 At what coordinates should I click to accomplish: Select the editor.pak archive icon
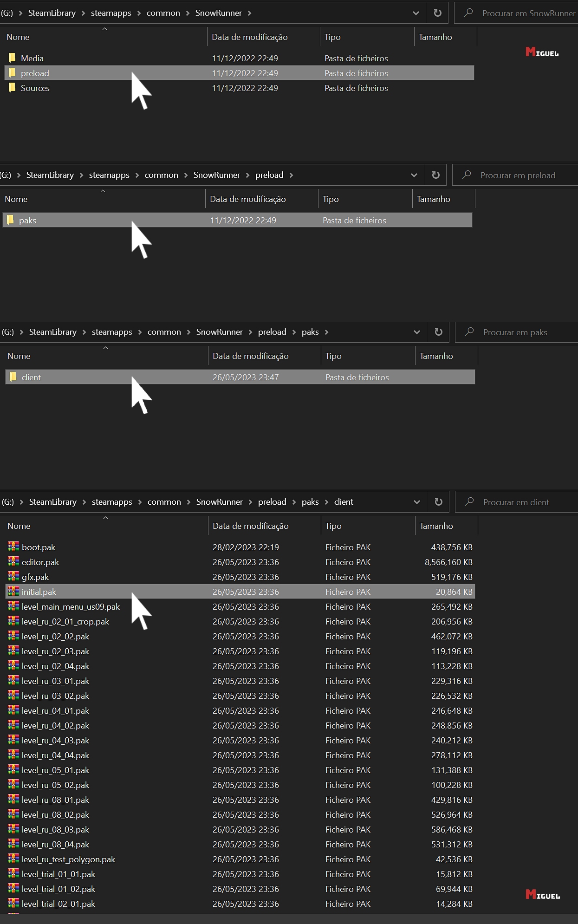point(13,561)
